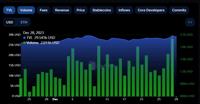The width and height of the screenshot is (200, 104).
Task: Click the TVL 29.541b USD legend entry
Action: 39,38
